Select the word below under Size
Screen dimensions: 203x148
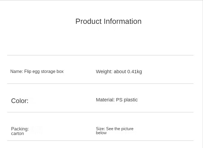101,133
